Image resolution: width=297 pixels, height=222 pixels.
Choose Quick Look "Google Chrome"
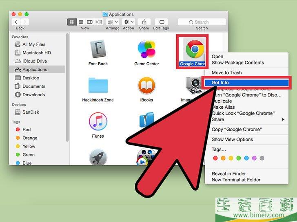click(246, 113)
